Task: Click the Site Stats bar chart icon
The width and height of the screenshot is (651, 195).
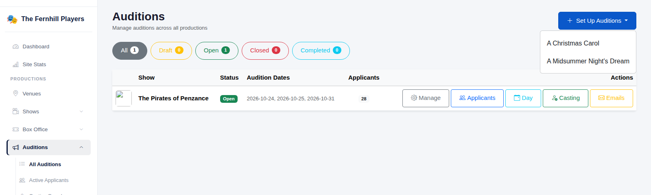Action: pos(15,65)
